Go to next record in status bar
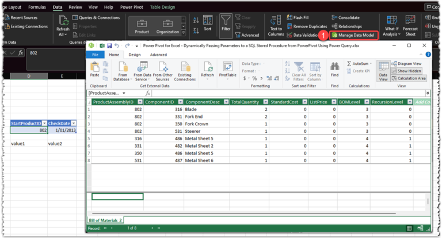The image size is (442, 238). pyautogui.click(x=152, y=228)
